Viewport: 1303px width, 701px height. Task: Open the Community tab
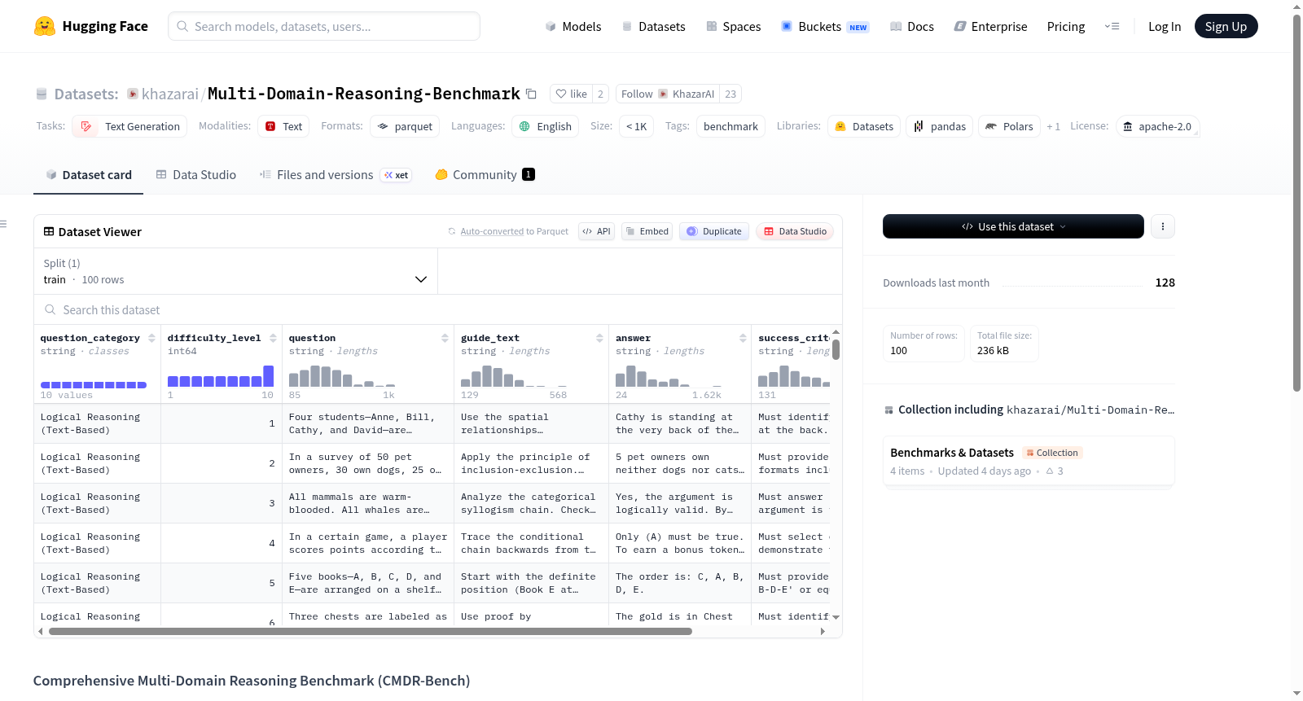click(485, 174)
